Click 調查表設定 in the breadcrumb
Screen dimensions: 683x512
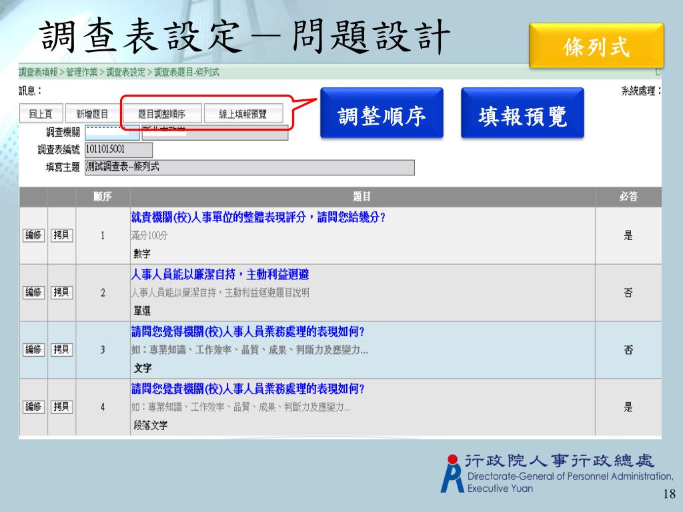click(126, 72)
